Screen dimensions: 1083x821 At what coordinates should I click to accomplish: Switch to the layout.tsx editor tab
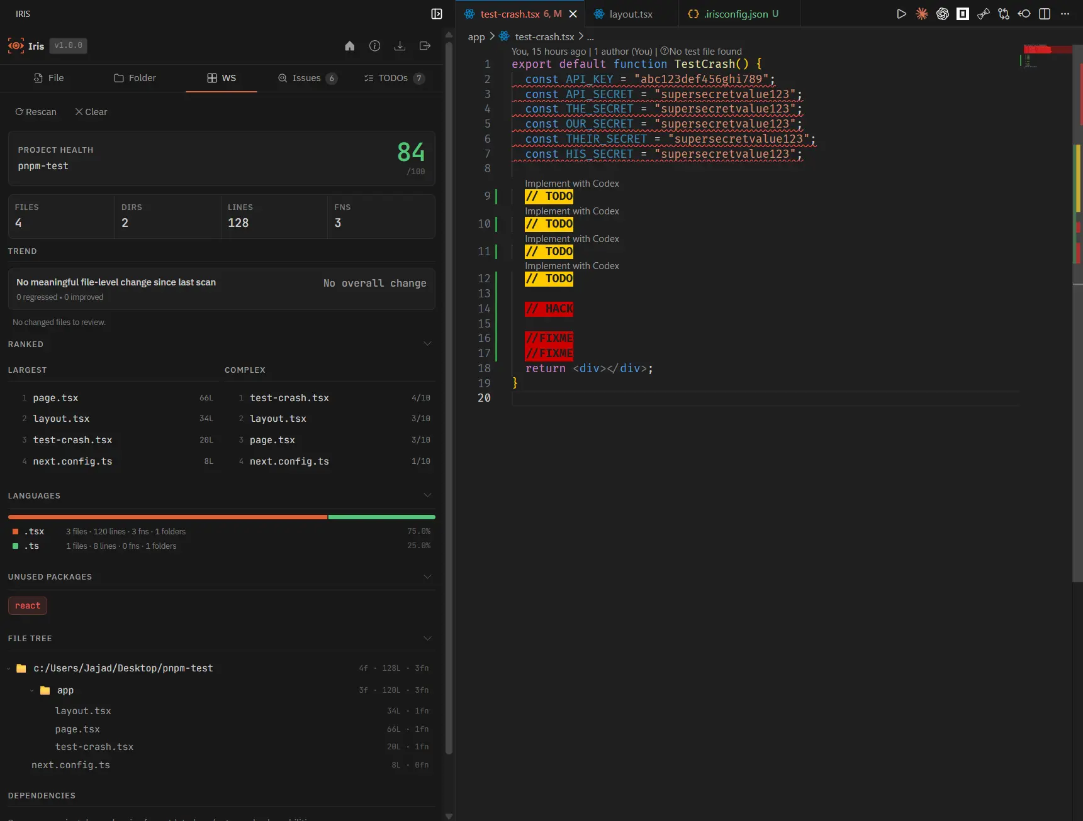coord(631,14)
